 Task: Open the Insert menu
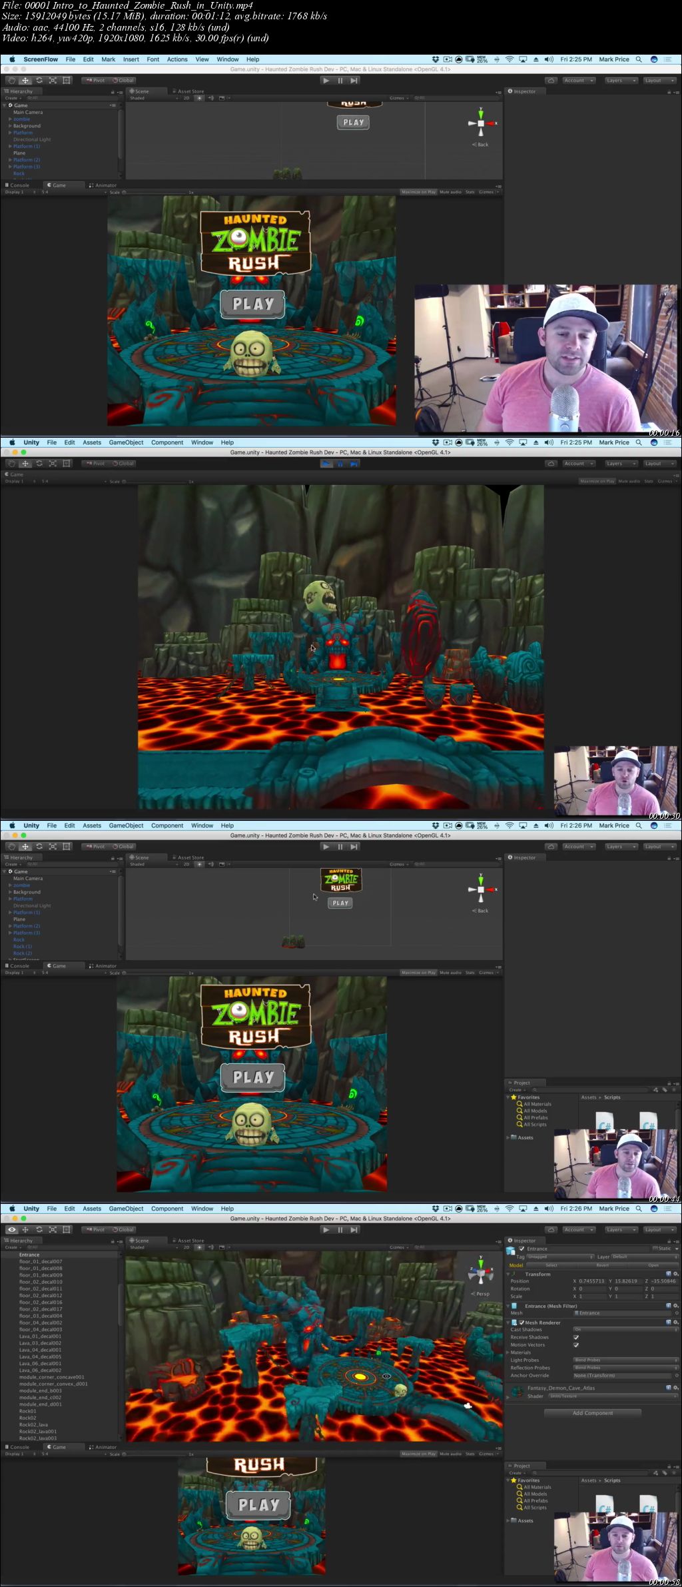(x=131, y=59)
